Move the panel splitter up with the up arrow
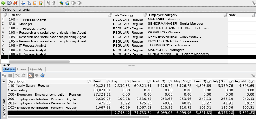Image resolution: width=256 pixels, height=119 pixels. pos(4,65)
